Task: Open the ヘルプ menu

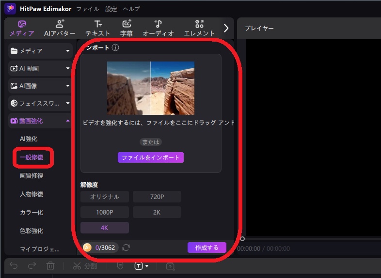Action: pyautogui.click(x=131, y=9)
